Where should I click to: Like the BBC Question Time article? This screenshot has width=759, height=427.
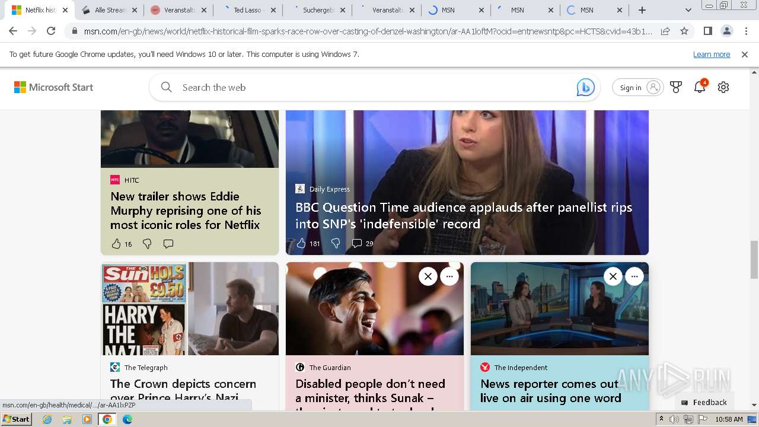pos(301,243)
